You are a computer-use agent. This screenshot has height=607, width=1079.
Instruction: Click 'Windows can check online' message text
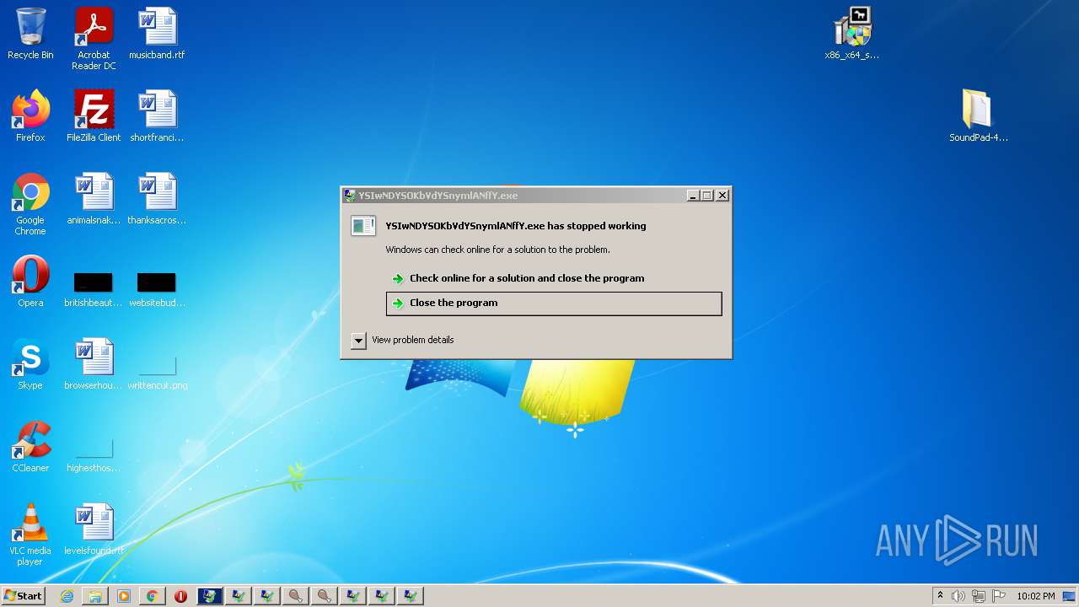point(497,250)
